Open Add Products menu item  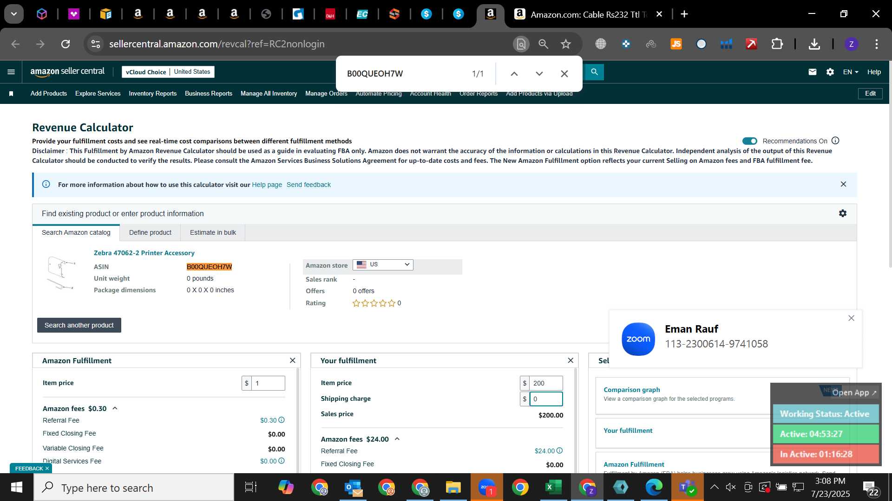(x=49, y=94)
